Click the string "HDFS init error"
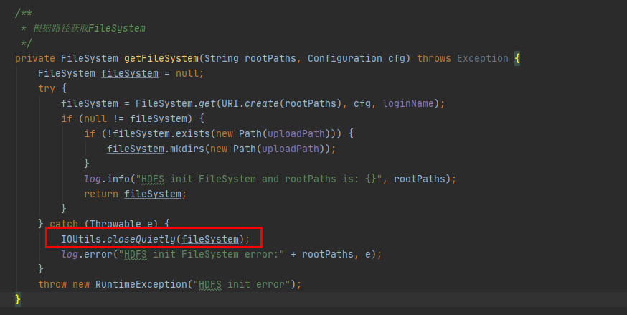The width and height of the screenshot is (627, 315). tap(242, 284)
